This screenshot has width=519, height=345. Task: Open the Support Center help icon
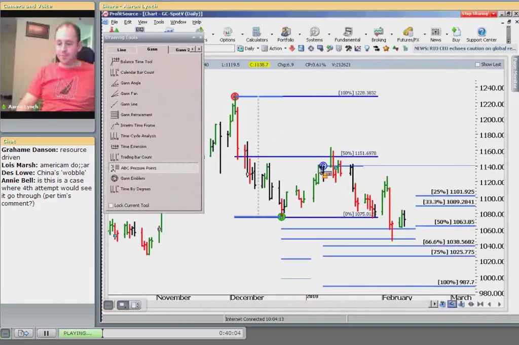[x=481, y=34]
